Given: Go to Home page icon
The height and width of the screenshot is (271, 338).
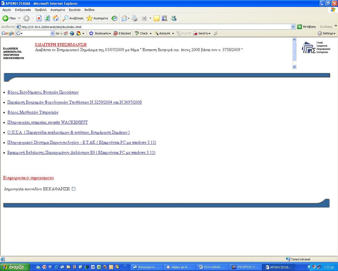Looking at the screenshot, I should [56, 18].
